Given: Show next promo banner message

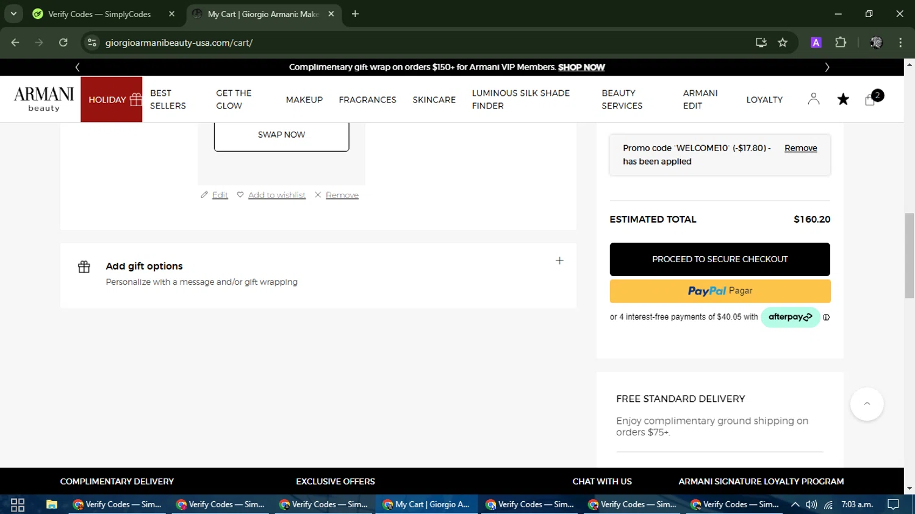Looking at the screenshot, I should tap(827, 67).
